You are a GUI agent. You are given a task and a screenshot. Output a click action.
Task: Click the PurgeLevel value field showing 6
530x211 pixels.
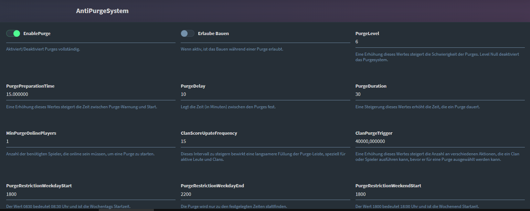(440, 42)
